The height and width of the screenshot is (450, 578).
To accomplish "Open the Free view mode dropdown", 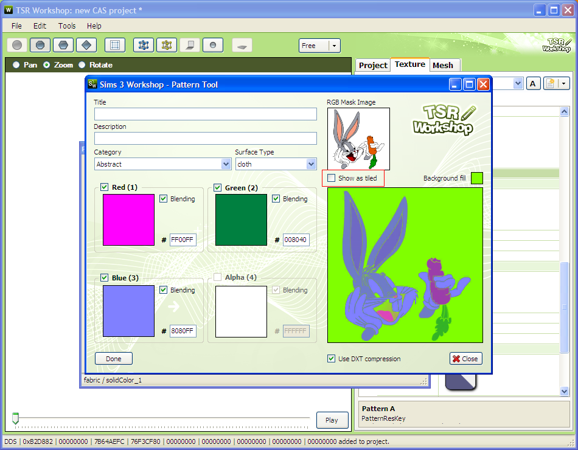I will (334, 46).
